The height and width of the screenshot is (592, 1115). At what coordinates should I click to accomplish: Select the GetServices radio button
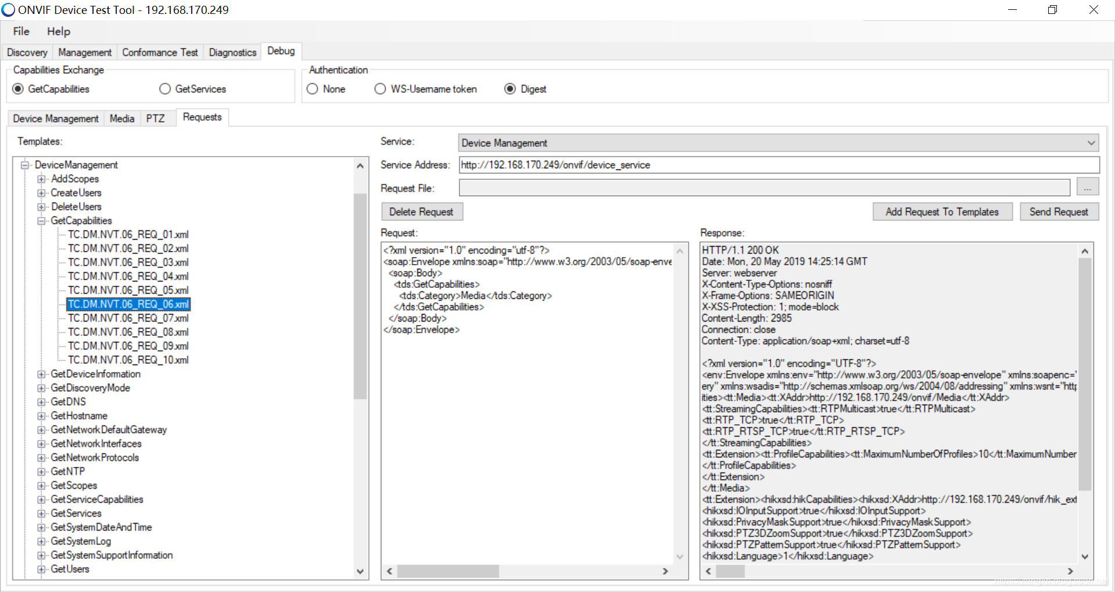[x=165, y=89]
